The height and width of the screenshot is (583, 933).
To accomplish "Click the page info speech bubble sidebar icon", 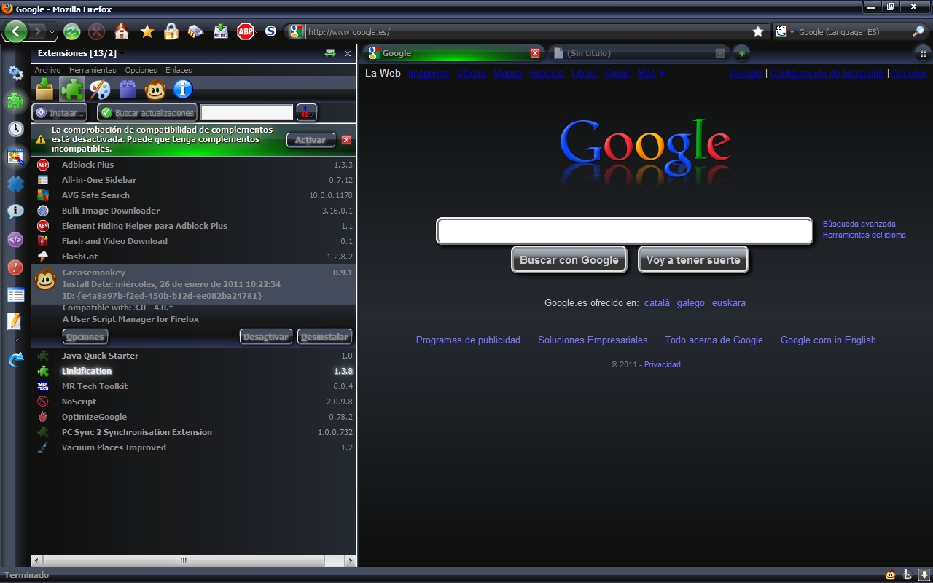I will point(15,212).
